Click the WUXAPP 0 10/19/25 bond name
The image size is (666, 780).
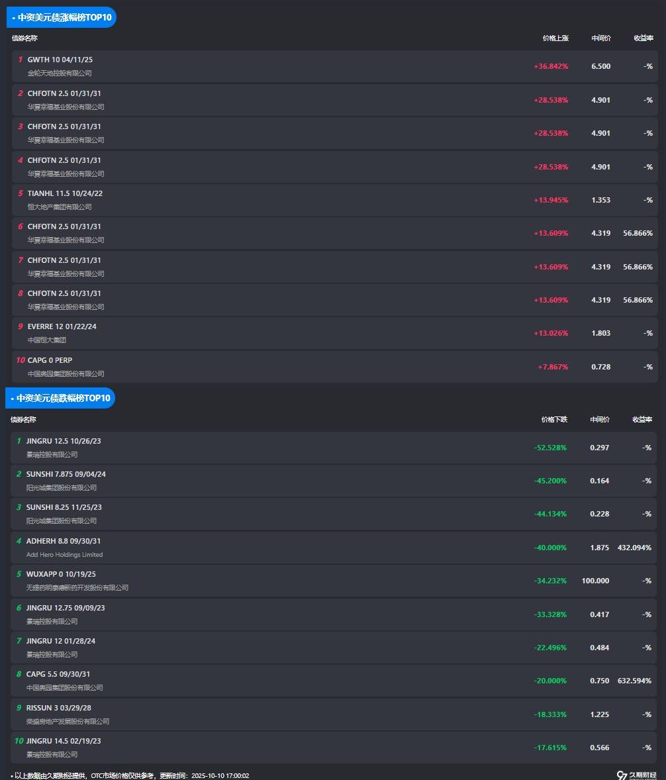click(61, 574)
